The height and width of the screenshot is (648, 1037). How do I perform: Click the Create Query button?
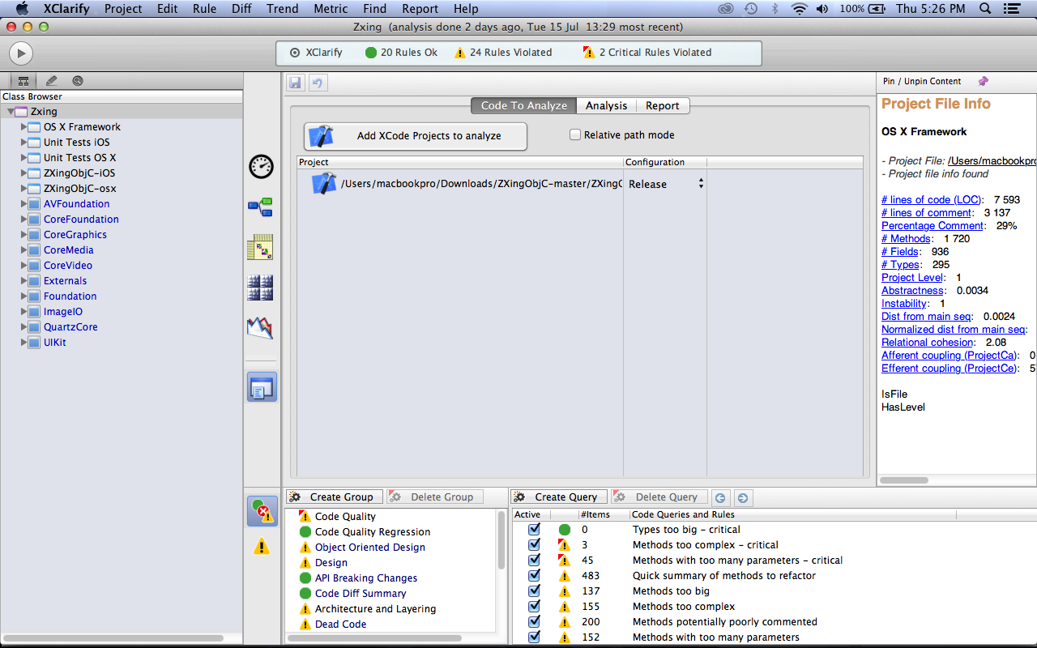[x=558, y=497]
